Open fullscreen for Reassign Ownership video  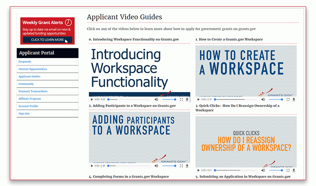(288, 170)
